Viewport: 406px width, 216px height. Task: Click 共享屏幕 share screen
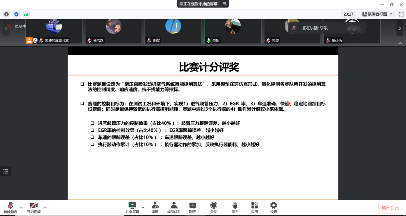132,207
